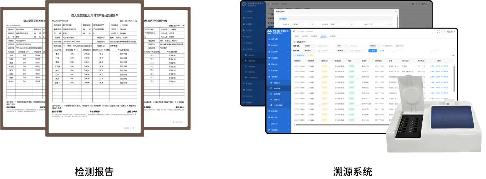Click the yellow export button above the table
Screen dimensions: 486x179
[310, 55]
